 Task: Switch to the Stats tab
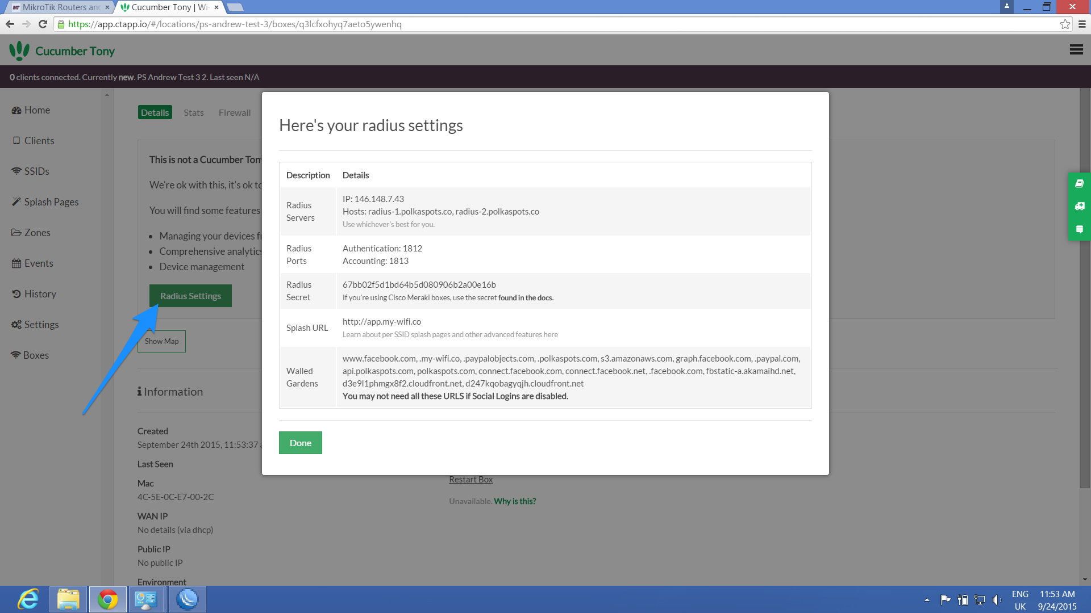(193, 112)
